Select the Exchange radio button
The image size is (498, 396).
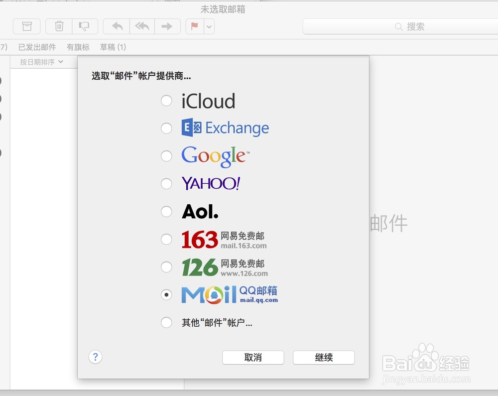tap(166, 129)
